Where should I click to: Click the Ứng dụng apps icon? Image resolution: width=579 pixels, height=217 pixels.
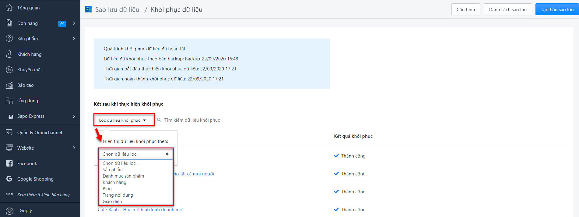click(x=9, y=101)
